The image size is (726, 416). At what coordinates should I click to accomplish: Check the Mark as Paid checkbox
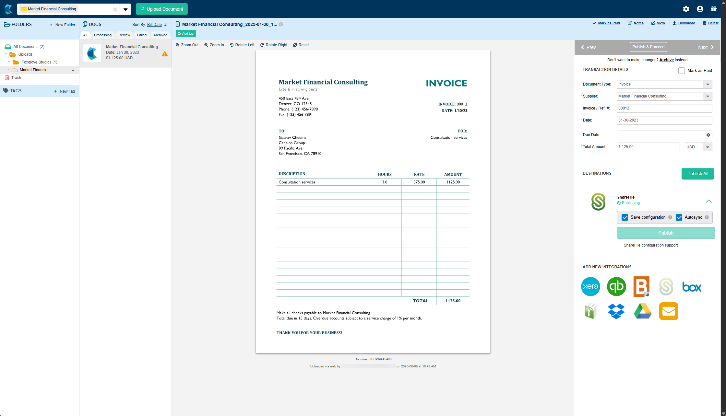[x=681, y=71]
